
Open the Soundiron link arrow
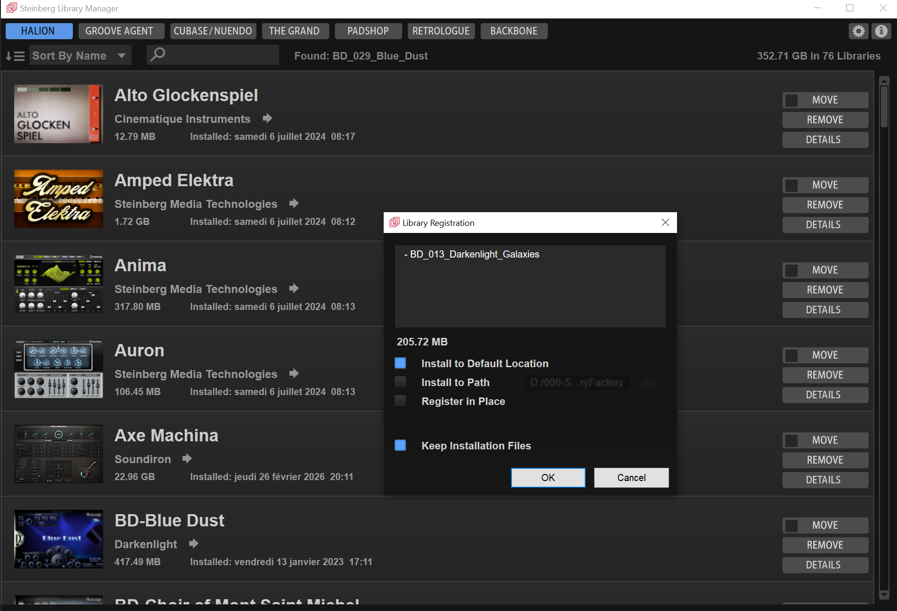(187, 458)
